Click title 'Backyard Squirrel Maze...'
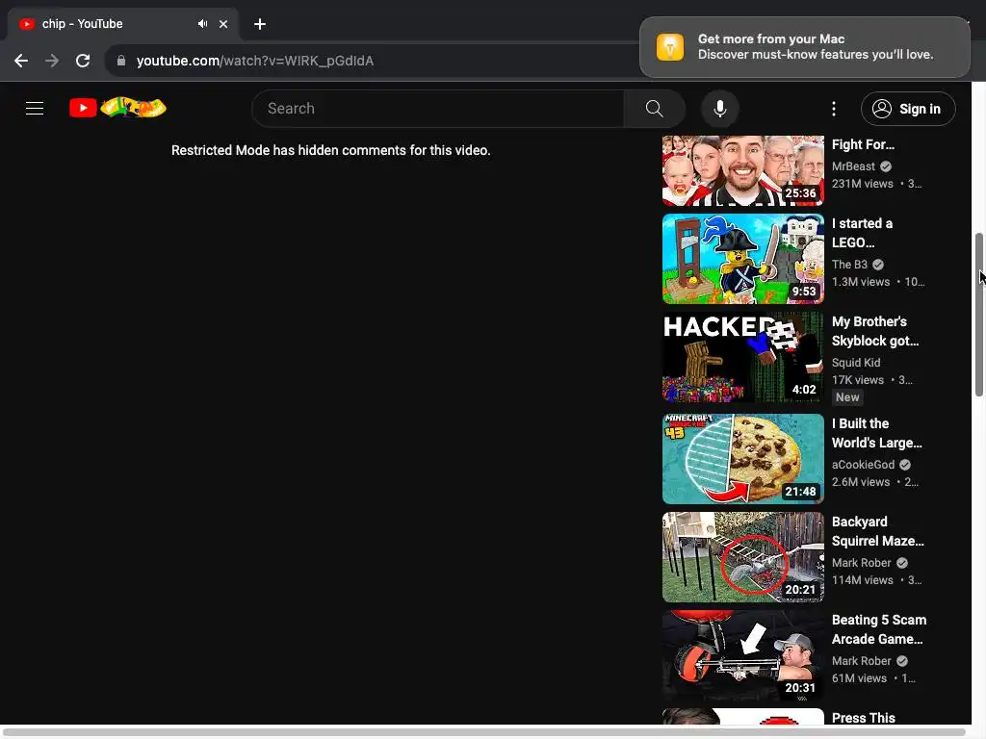 878,531
